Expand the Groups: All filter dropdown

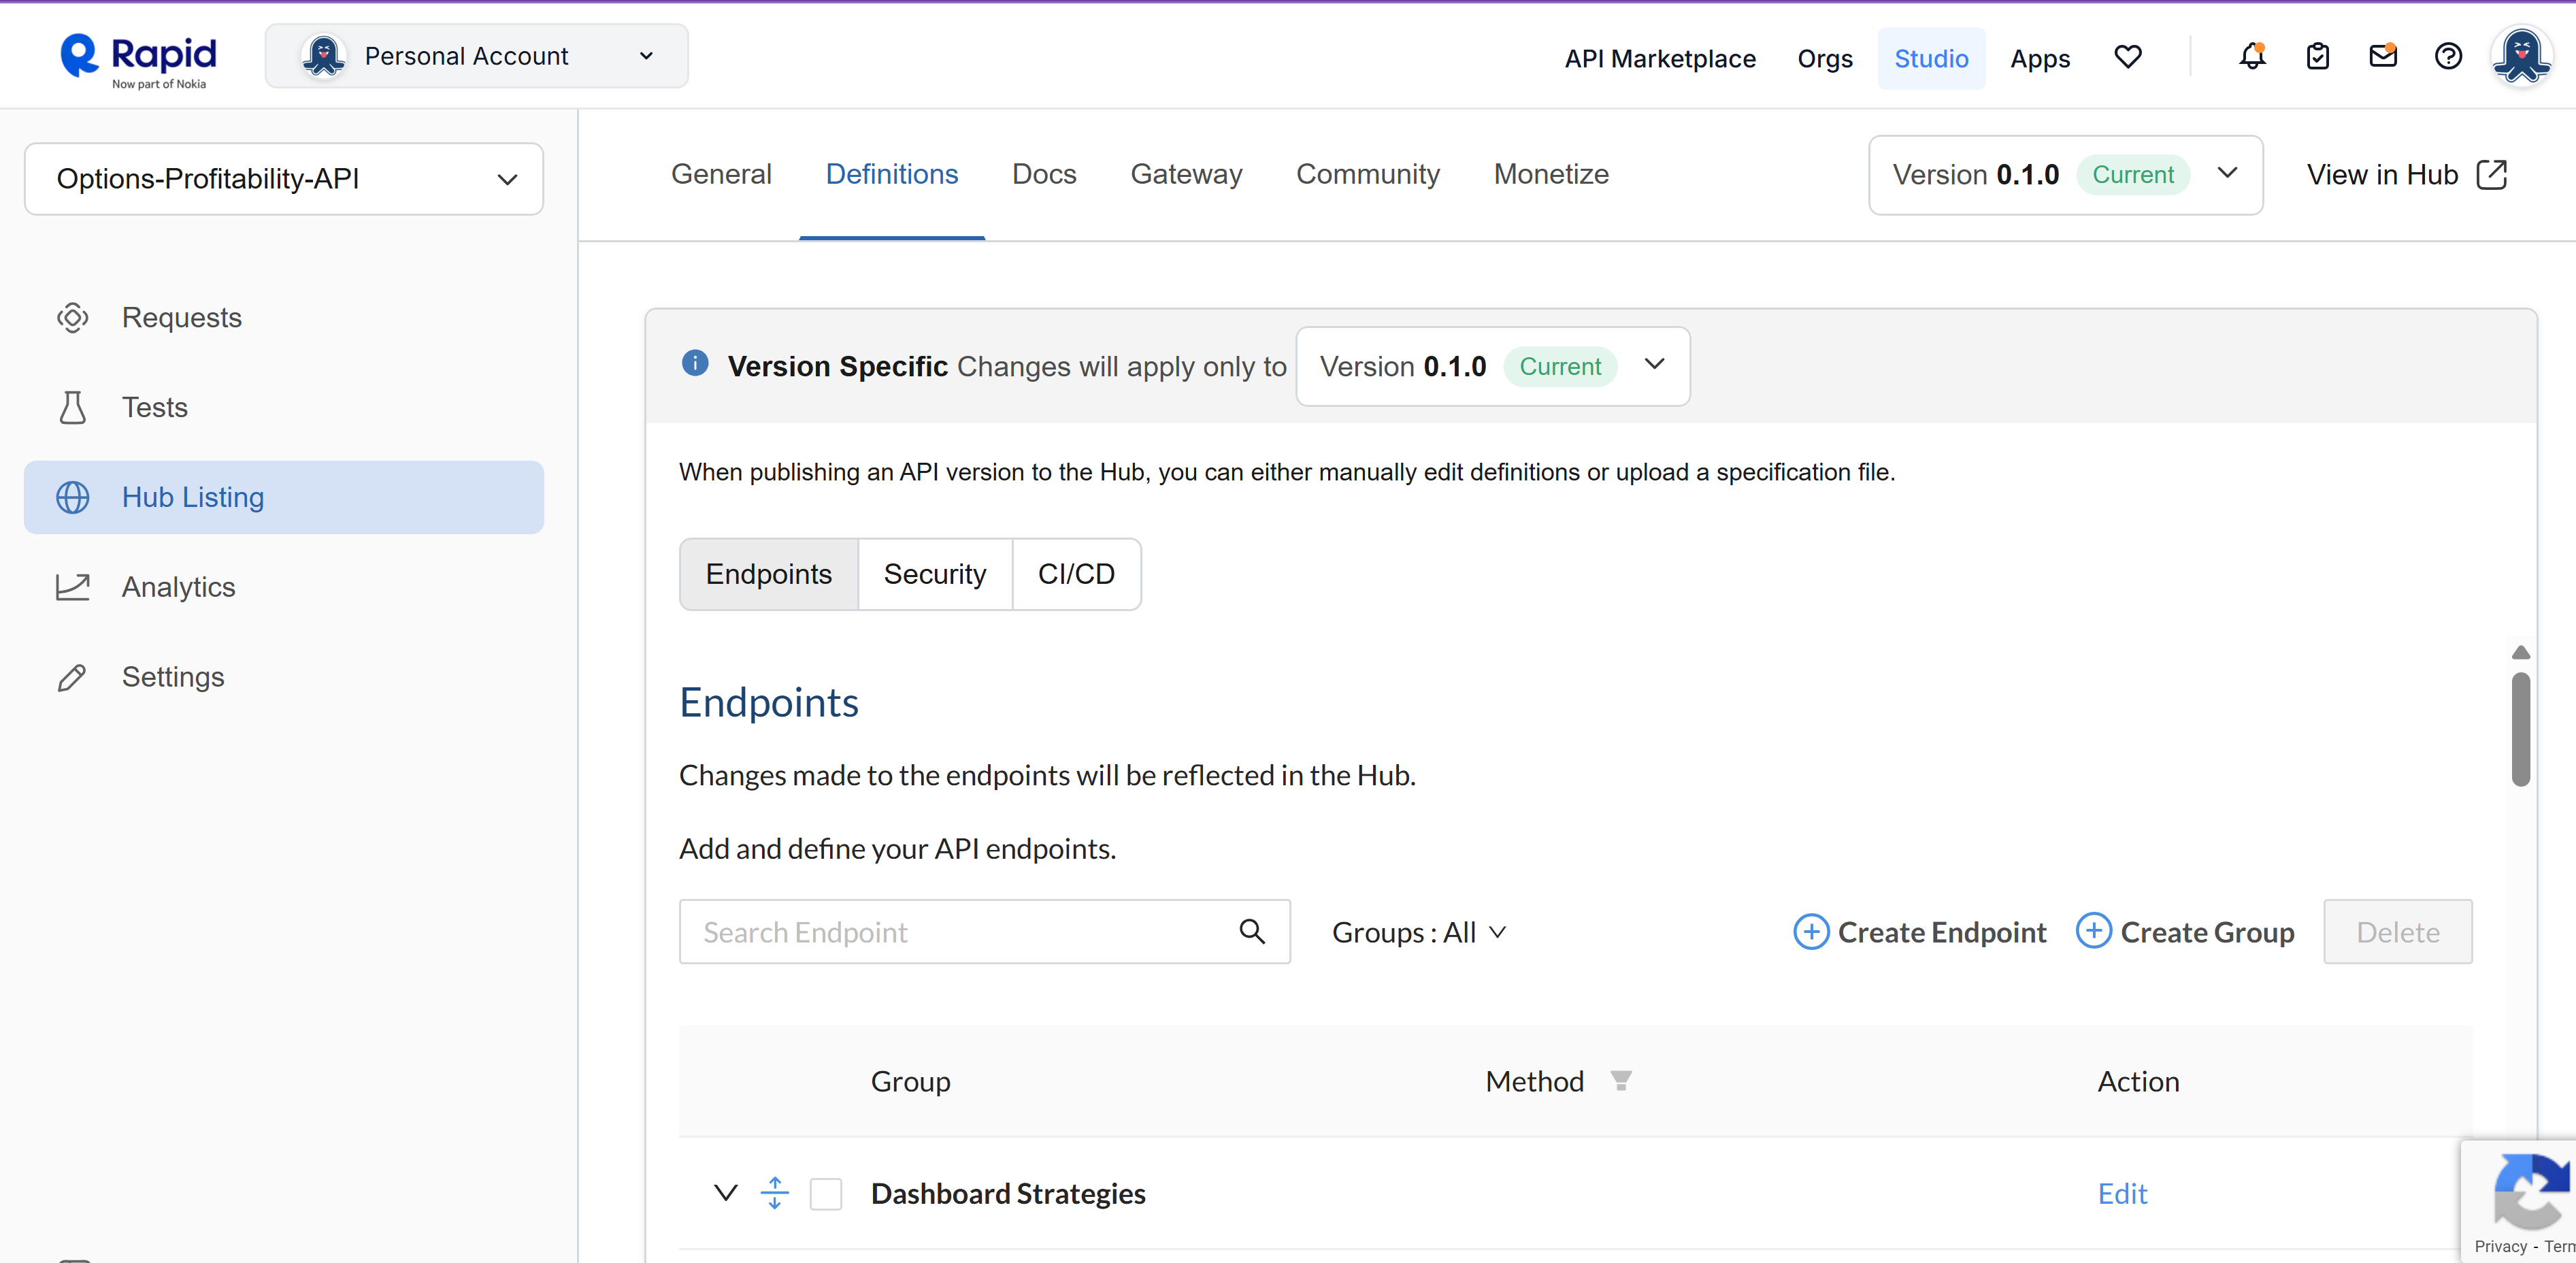coord(1419,932)
